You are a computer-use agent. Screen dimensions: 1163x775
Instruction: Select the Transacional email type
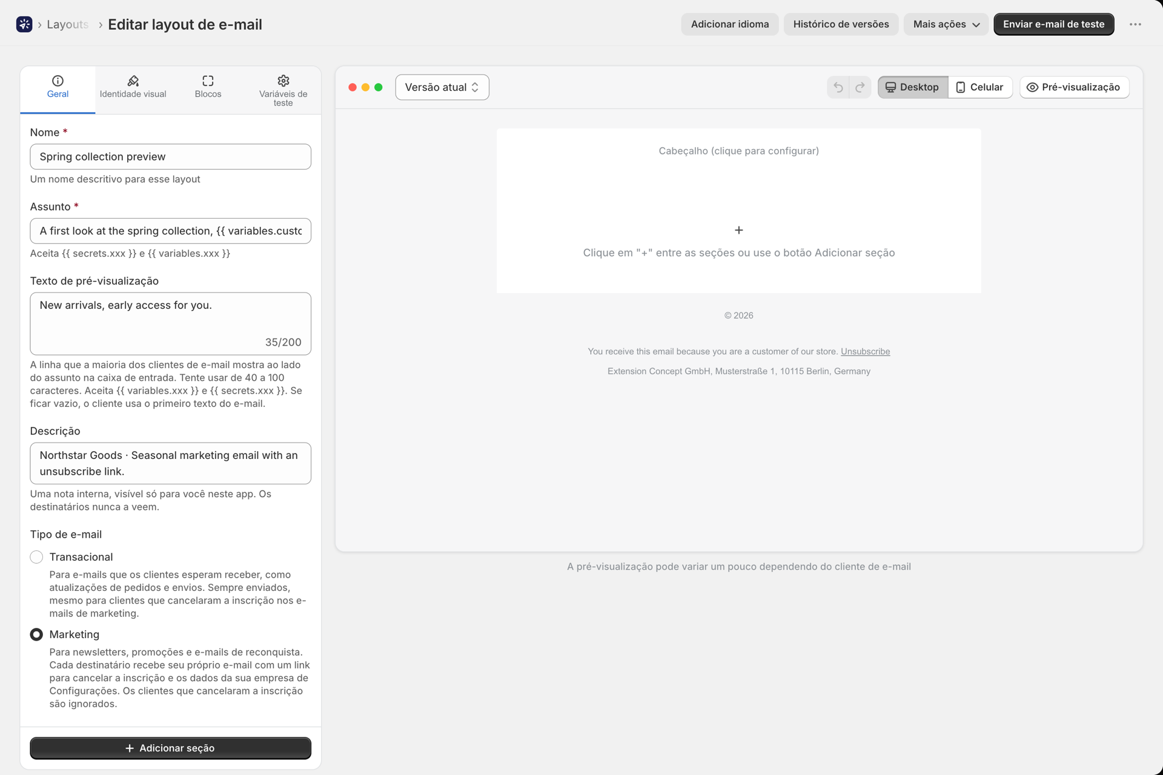pyautogui.click(x=36, y=557)
